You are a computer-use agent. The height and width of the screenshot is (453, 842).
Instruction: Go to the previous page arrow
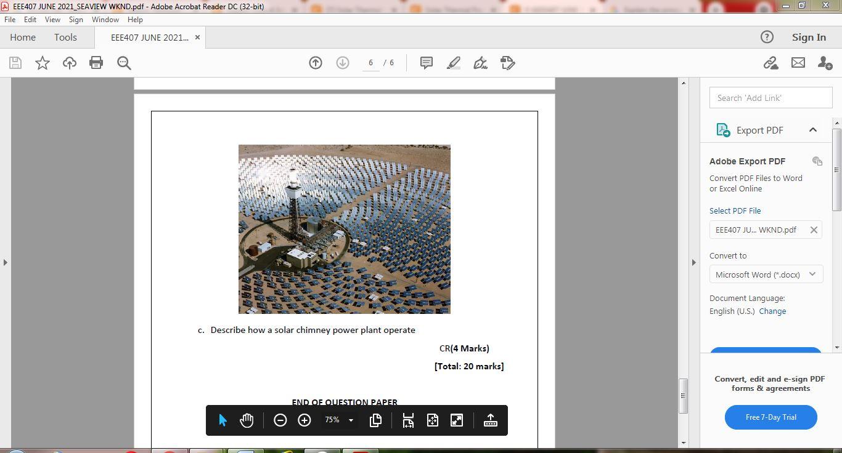click(x=316, y=63)
